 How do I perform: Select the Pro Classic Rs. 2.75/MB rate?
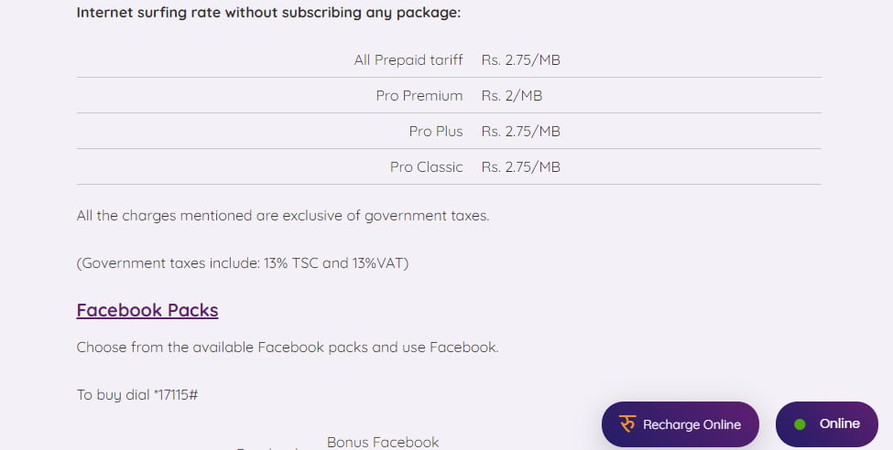tap(520, 167)
